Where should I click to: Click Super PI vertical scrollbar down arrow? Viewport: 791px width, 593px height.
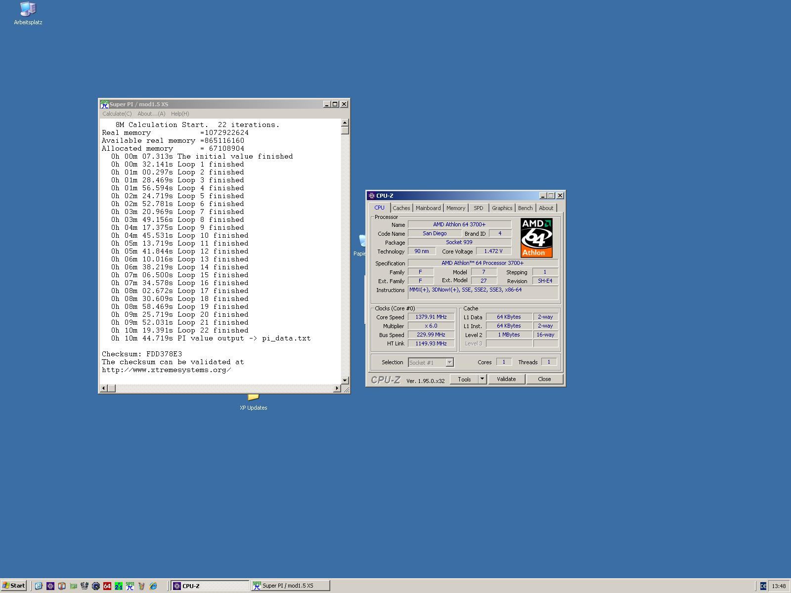(x=345, y=380)
